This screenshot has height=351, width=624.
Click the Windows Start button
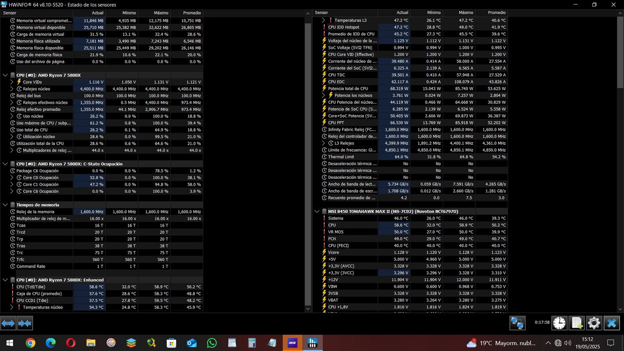pos(10,343)
